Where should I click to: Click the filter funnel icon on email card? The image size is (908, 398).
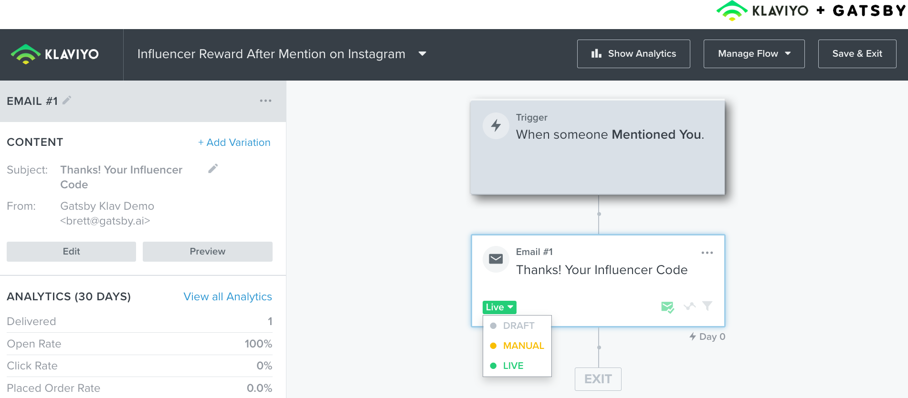coord(707,306)
